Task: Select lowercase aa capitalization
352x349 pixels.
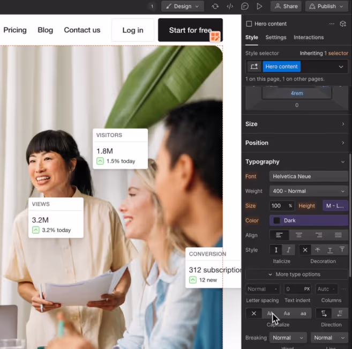Action: [303, 314]
